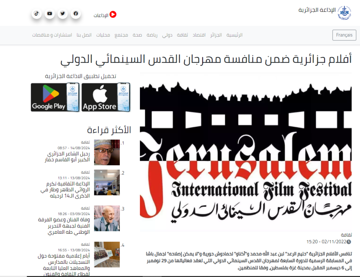Open the Twitter social icon
The height and width of the screenshot is (277, 360).
pyautogui.click(x=63, y=14)
